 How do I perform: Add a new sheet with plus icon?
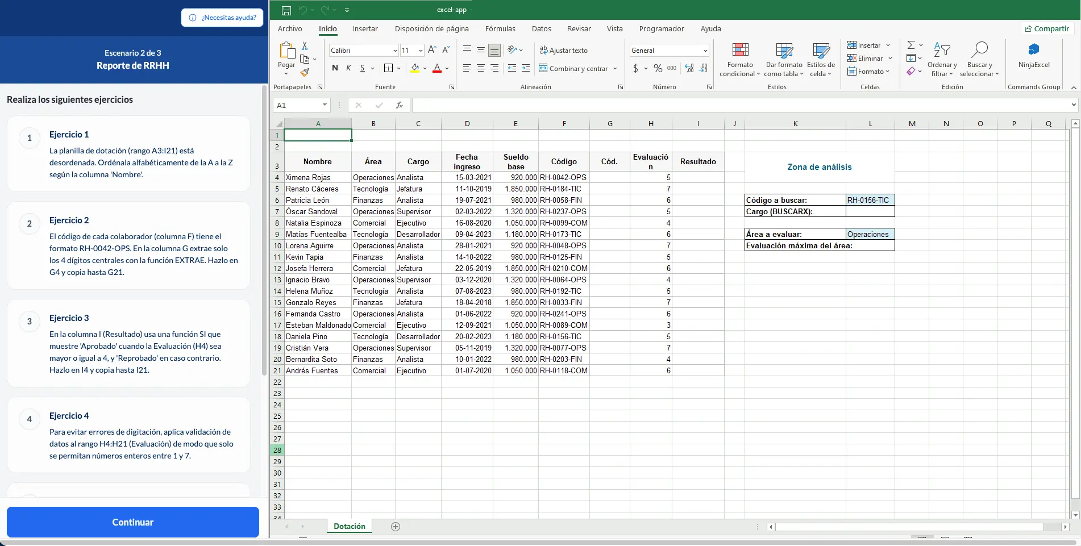pyautogui.click(x=396, y=527)
